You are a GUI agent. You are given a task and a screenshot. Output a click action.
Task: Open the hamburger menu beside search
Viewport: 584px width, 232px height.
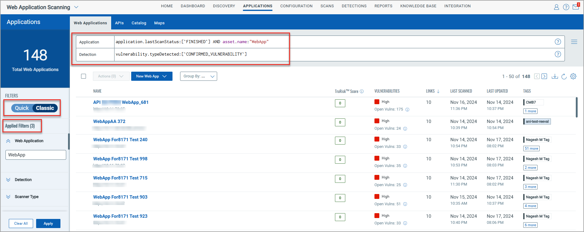[574, 42]
